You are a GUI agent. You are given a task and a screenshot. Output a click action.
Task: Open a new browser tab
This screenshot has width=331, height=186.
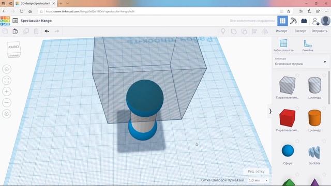(x=61, y=4)
